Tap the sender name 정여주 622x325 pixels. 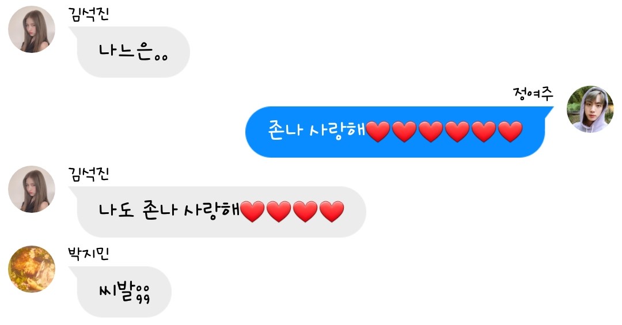point(533,94)
